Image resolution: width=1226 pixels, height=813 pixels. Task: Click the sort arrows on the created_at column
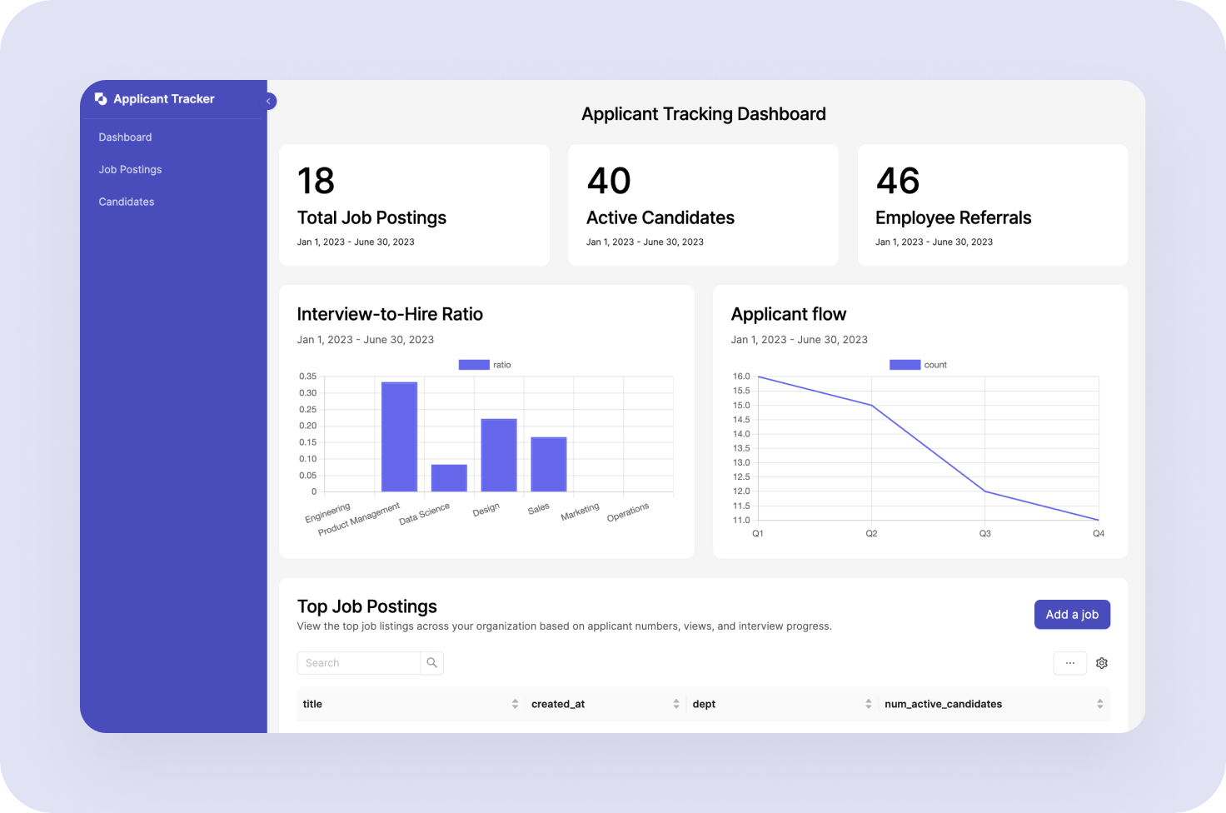click(676, 704)
